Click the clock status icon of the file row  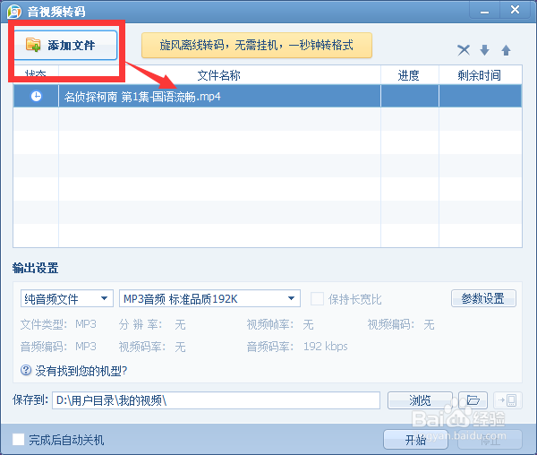click(x=37, y=96)
